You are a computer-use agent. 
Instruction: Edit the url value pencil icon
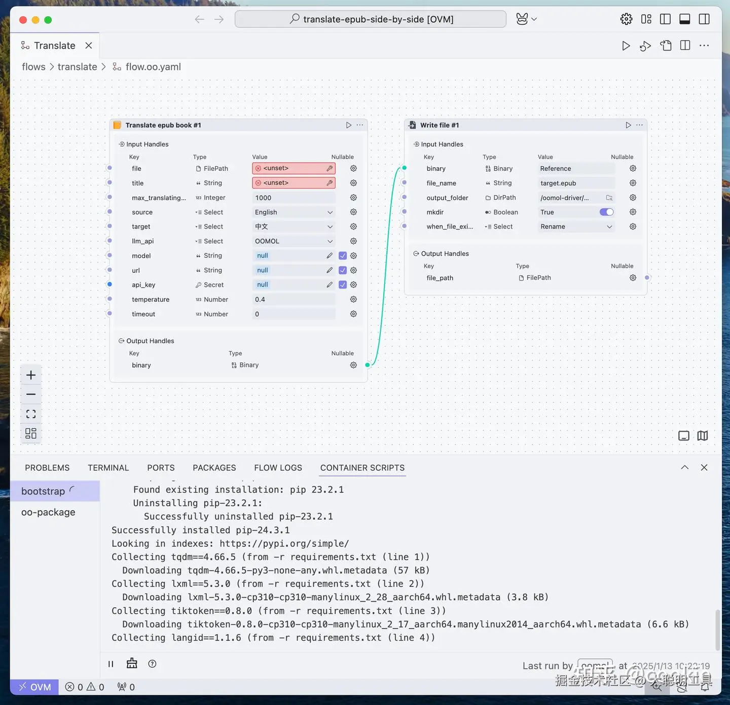coord(330,271)
